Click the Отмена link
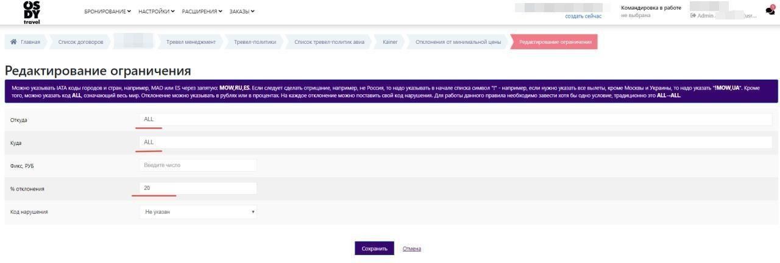Viewport: 780px width, 263px height. click(411, 248)
